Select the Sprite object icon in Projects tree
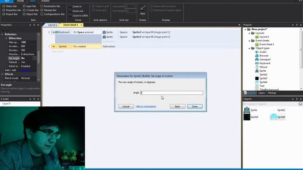 pyautogui.click(x=257, y=71)
